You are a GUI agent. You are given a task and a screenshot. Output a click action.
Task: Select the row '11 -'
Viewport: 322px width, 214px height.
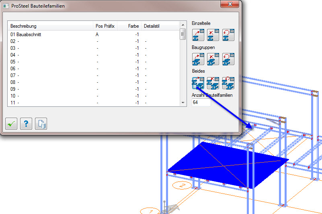93,103
